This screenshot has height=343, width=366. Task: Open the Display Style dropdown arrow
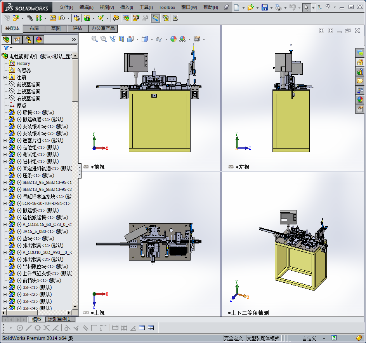(152, 39)
